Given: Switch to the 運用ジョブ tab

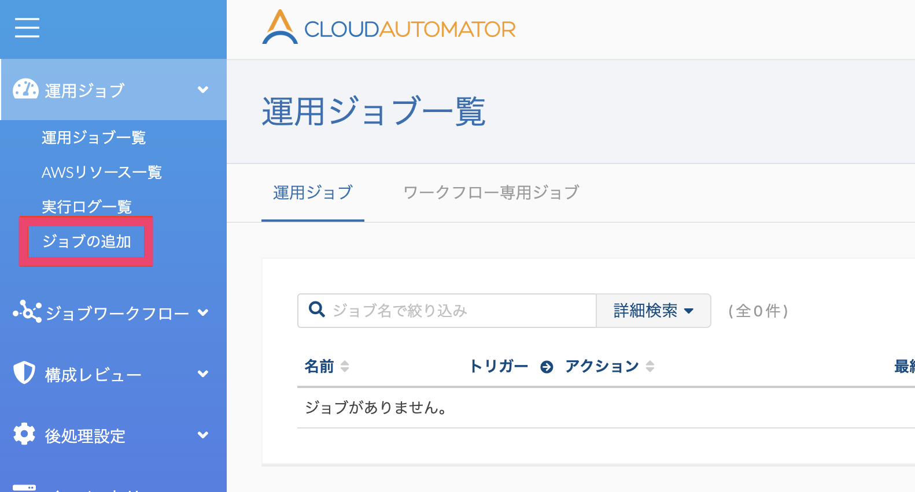Looking at the screenshot, I should click(x=313, y=192).
